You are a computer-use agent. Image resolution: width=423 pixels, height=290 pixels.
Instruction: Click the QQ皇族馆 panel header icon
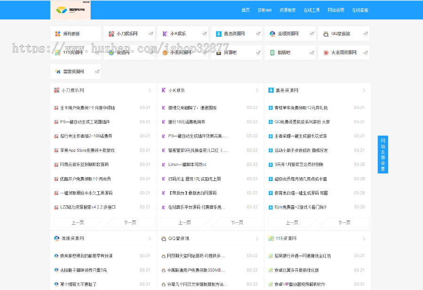tap(164, 238)
